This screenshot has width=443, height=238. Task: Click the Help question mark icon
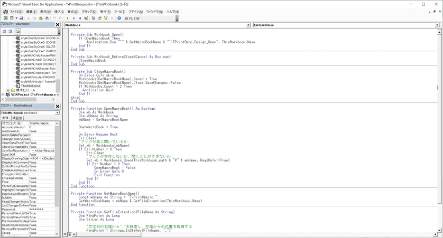point(119,18)
